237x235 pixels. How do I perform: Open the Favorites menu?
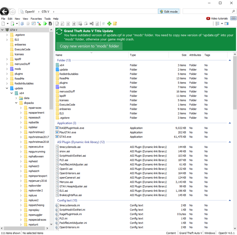pyautogui.click(x=36, y=19)
